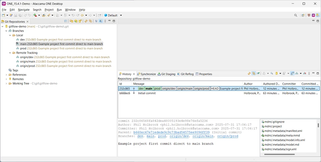Viewport: 321px width, 162px height.
Task: Select the local 'dev' branch in the tree
Action: click(x=58, y=40)
